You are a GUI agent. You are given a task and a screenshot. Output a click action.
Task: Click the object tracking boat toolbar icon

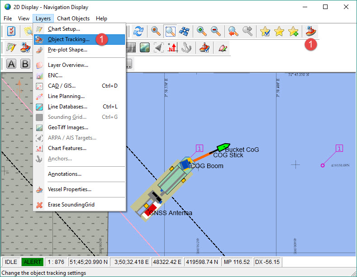311,31
